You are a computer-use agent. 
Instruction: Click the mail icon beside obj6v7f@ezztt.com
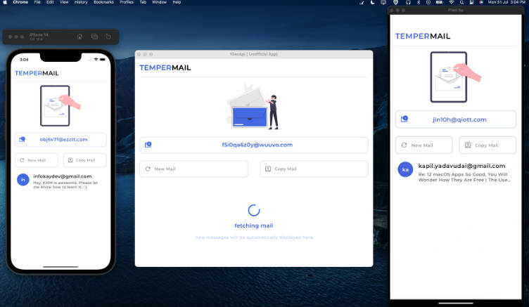[23, 139]
